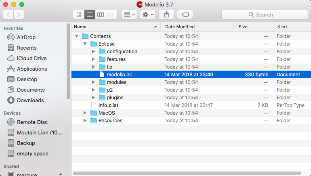311x176 pixels.
Task: Select the Contents folder icon
Action: [x=85, y=36]
